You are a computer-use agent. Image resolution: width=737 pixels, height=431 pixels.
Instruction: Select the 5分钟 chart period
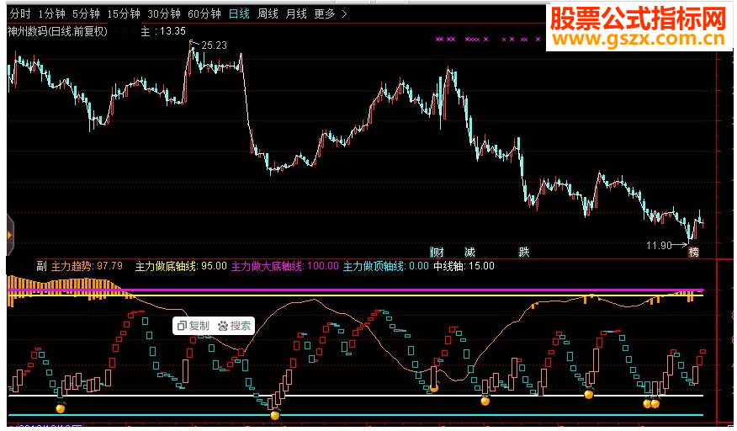pyautogui.click(x=86, y=14)
